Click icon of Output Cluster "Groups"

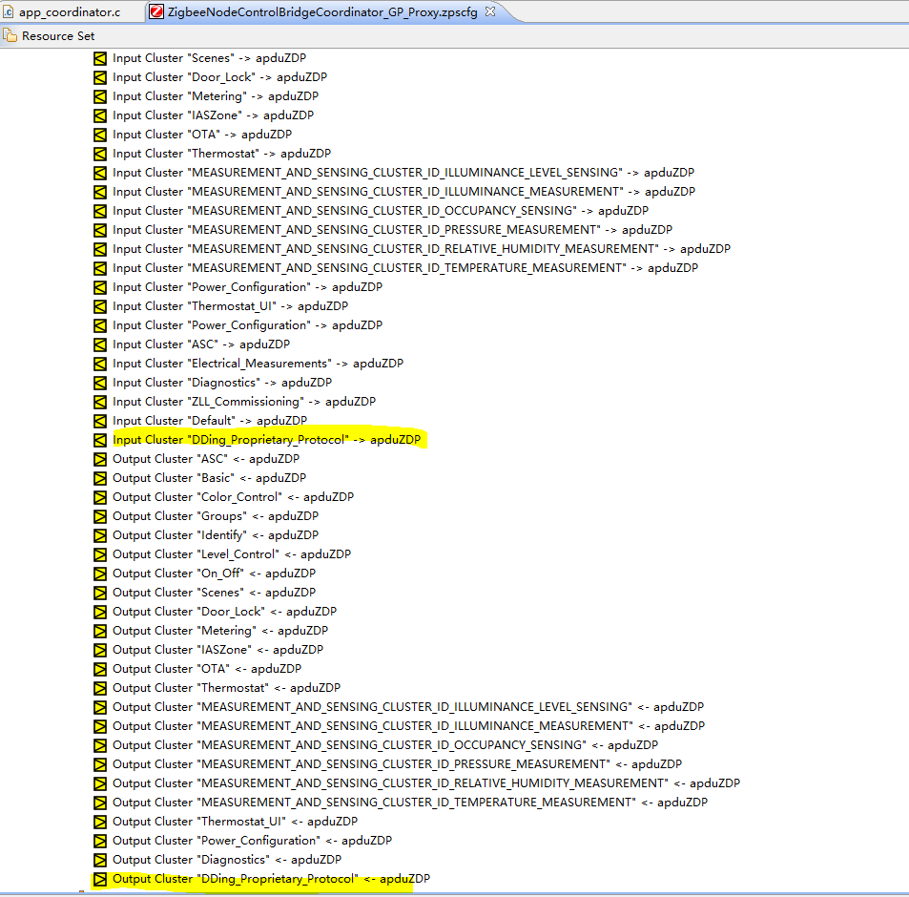tap(100, 516)
